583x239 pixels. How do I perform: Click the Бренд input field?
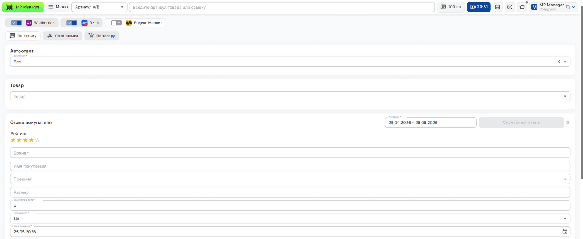(x=290, y=153)
